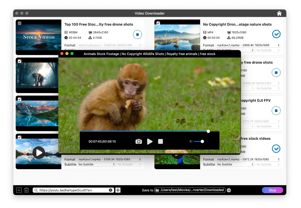Toggle checkbox on the elephant forest video
Screen dimensions: 301x208
pyautogui.click(x=20, y=61)
